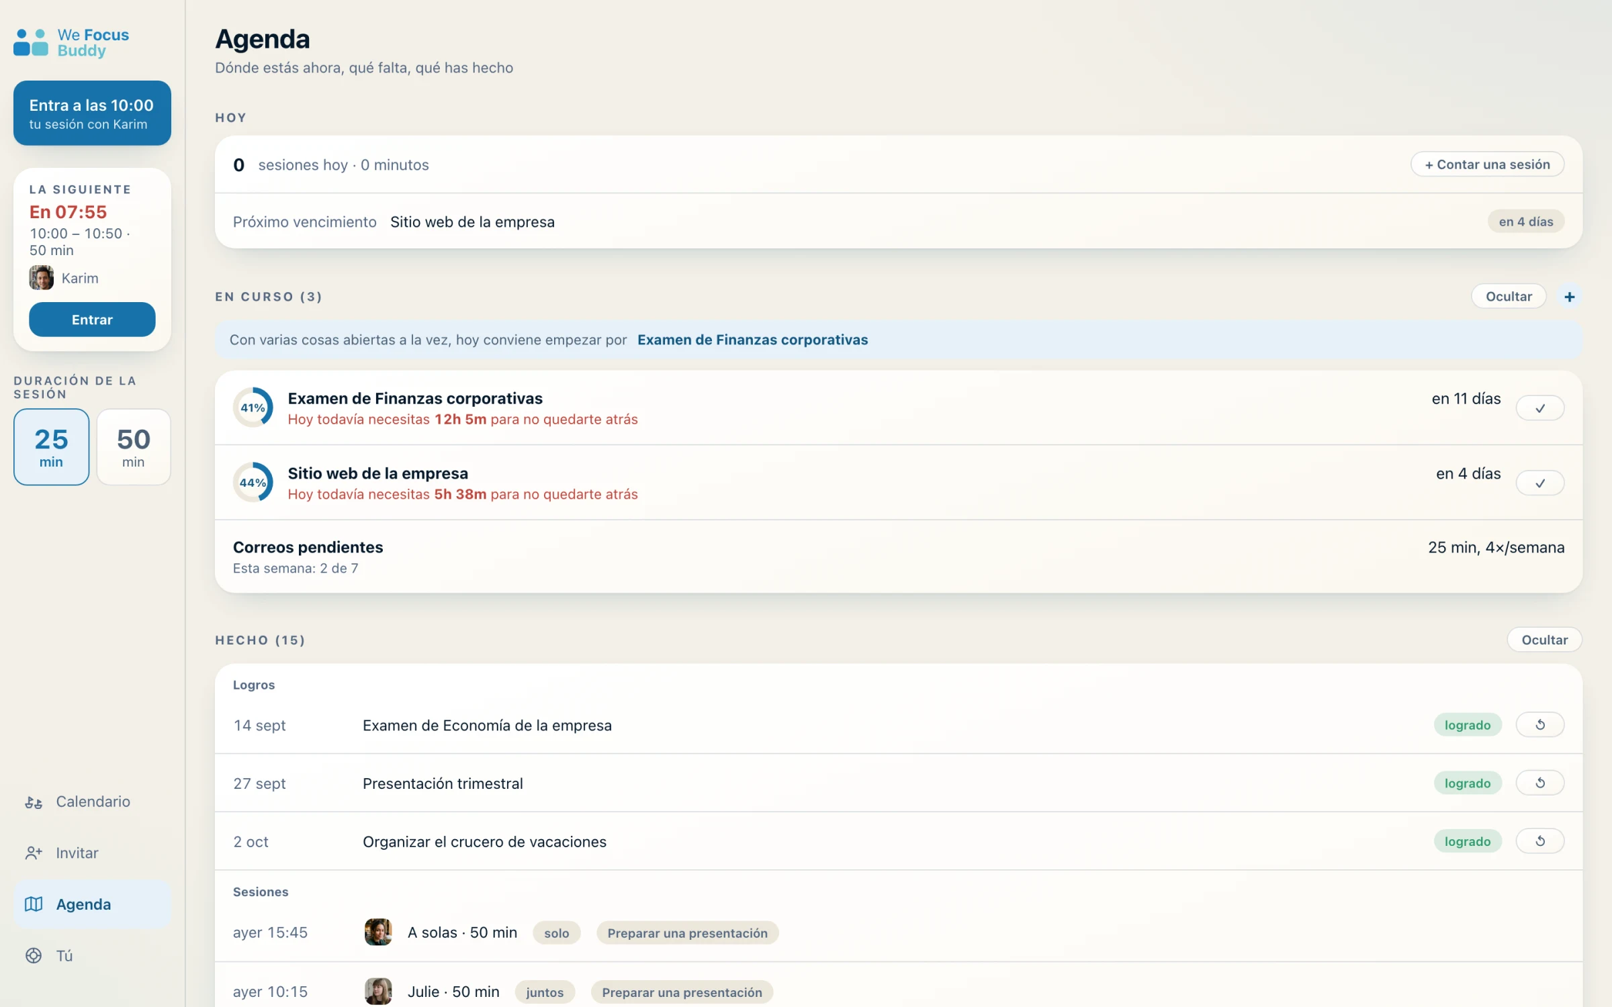The image size is (1612, 1007).
Task: Click the Próximo vencimiento Sitio web de la empresa
Action: (472, 222)
